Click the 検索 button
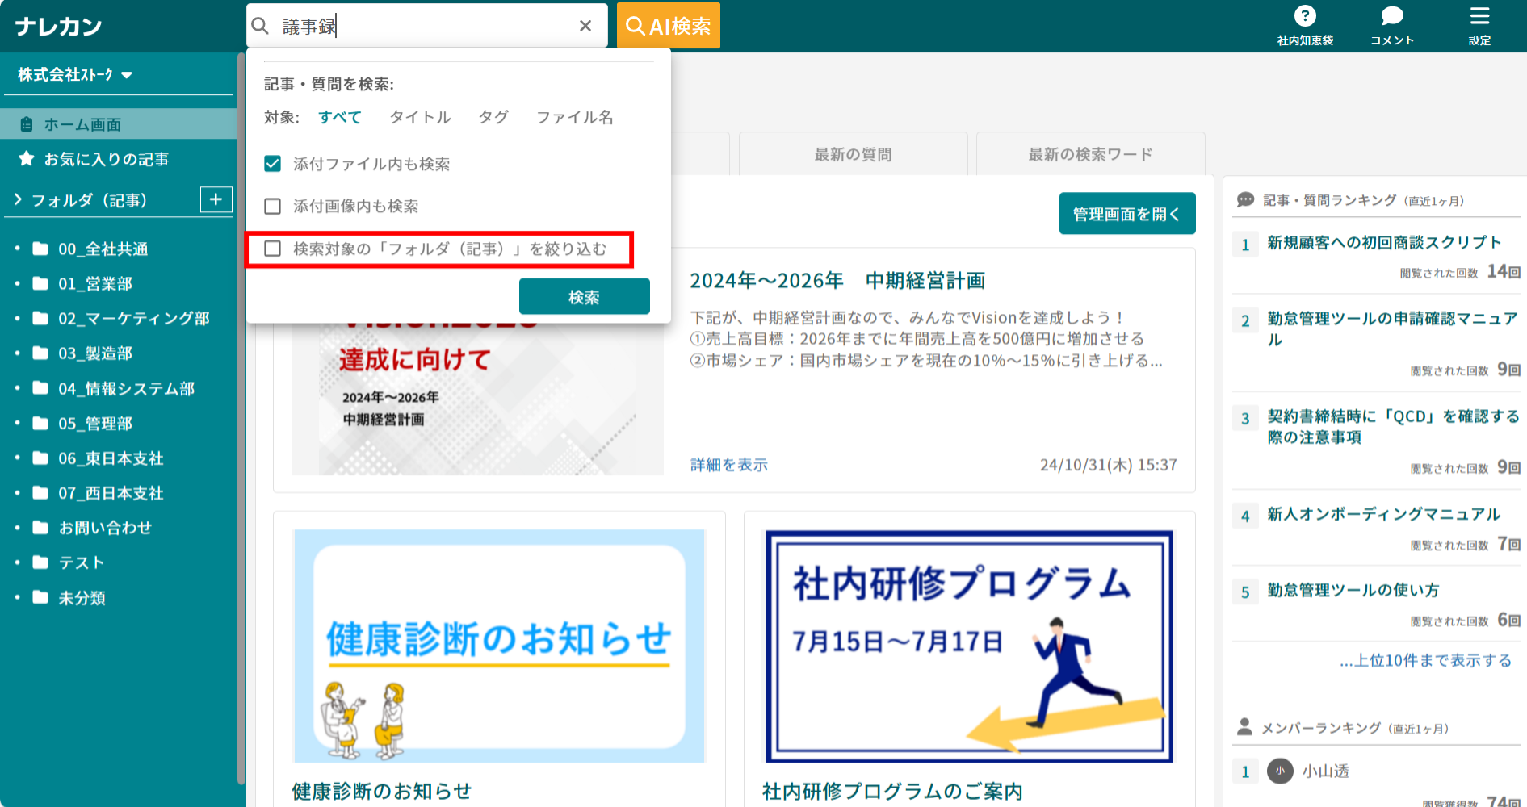Image resolution: width=1527 pixels, height=807 pixels. tap(584, 296)
